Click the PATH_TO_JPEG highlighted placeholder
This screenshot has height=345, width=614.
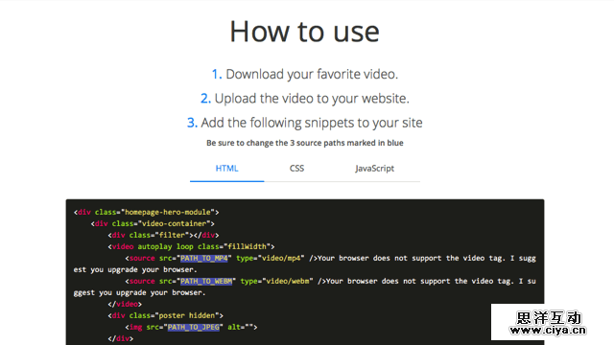coord(194,327)
